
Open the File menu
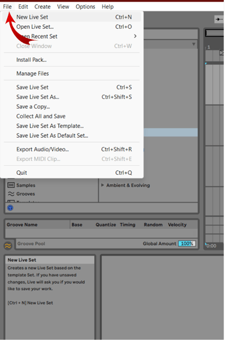[x=7, y=7]
